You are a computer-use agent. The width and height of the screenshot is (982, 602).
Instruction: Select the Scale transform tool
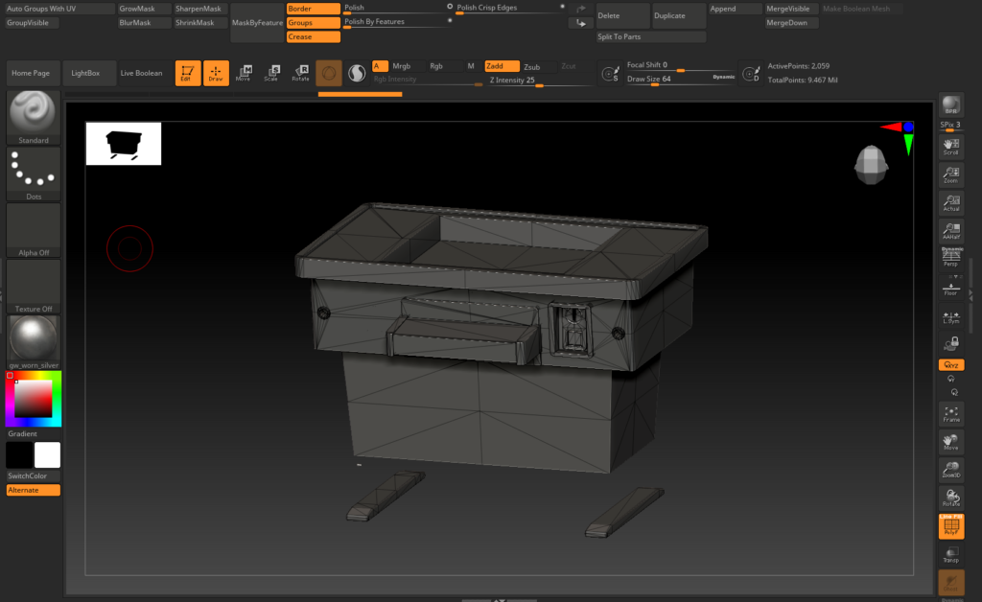(272, 73)
